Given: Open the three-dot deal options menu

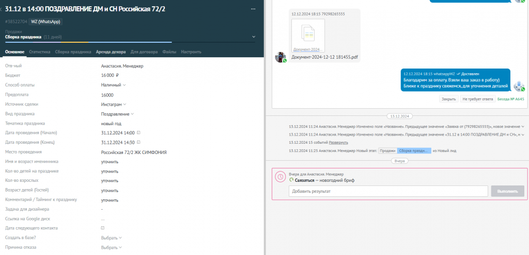Looking at the screenshot, I should click(x=253, y=9).
